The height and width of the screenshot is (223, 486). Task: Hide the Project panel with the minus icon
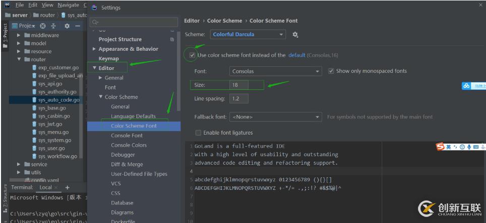tap(77, 26)
